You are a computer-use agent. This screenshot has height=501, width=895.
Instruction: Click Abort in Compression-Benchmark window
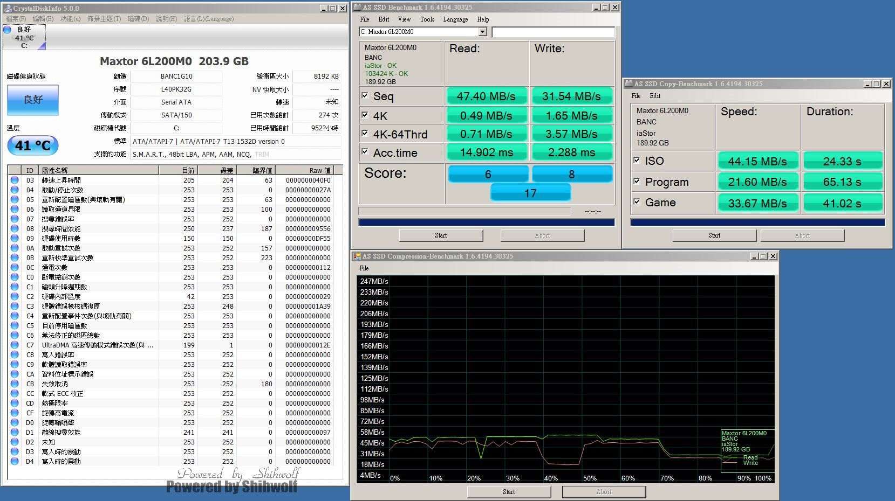tap(604, 492)
